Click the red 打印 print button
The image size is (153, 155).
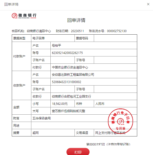78,152
